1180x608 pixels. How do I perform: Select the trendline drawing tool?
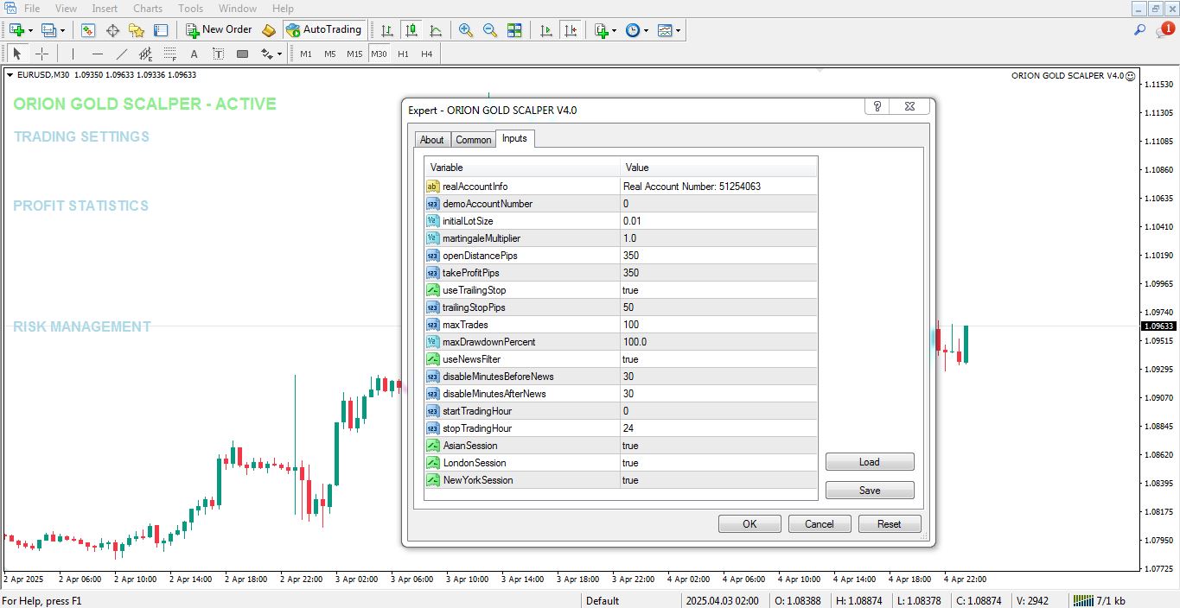pos(121,54)
